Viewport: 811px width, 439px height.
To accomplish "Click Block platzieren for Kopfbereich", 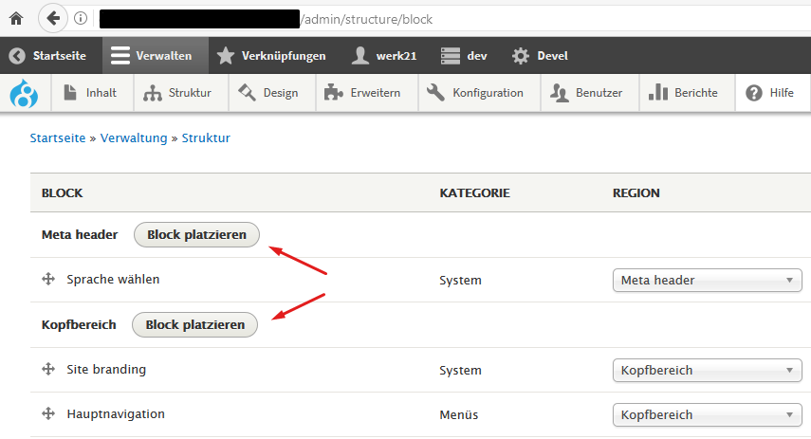I will [x=194, y=324].
